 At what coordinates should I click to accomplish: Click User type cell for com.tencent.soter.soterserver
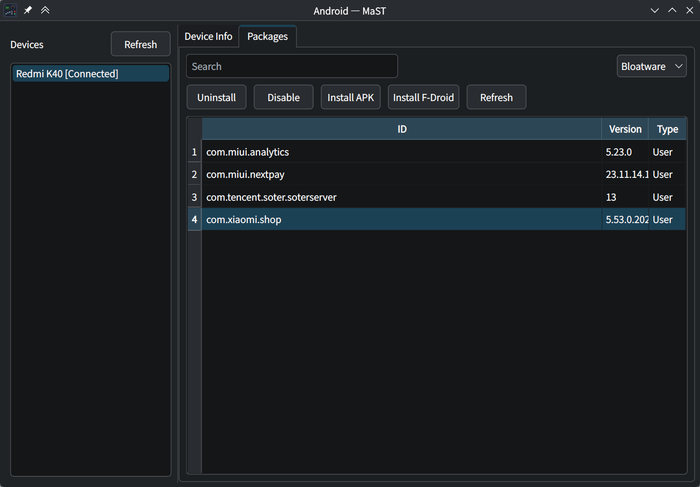[667, 197]
